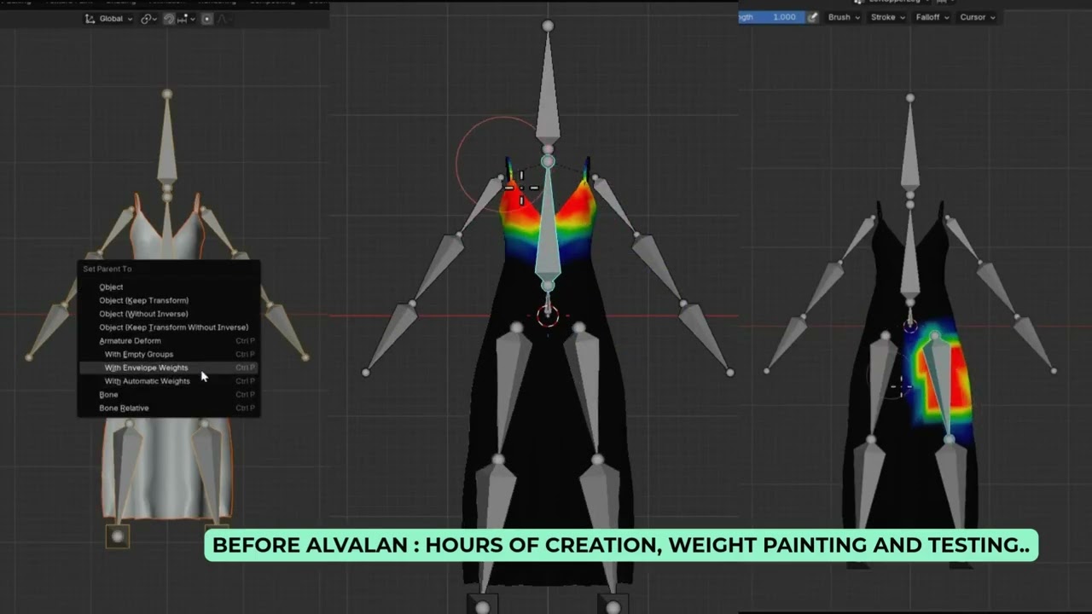The width and height of the screenshot is (1092, 614).
Task: Toggle strength pen pressure icon
Action: [813, 17]
